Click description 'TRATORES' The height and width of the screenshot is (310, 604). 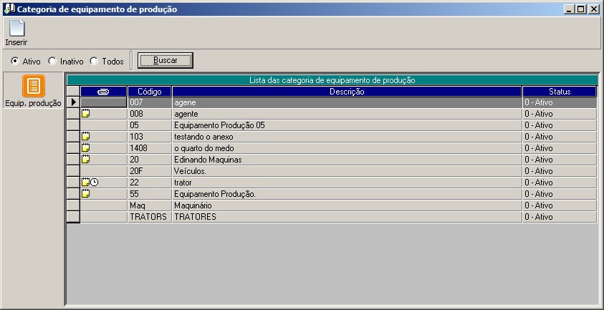[195, 217]
